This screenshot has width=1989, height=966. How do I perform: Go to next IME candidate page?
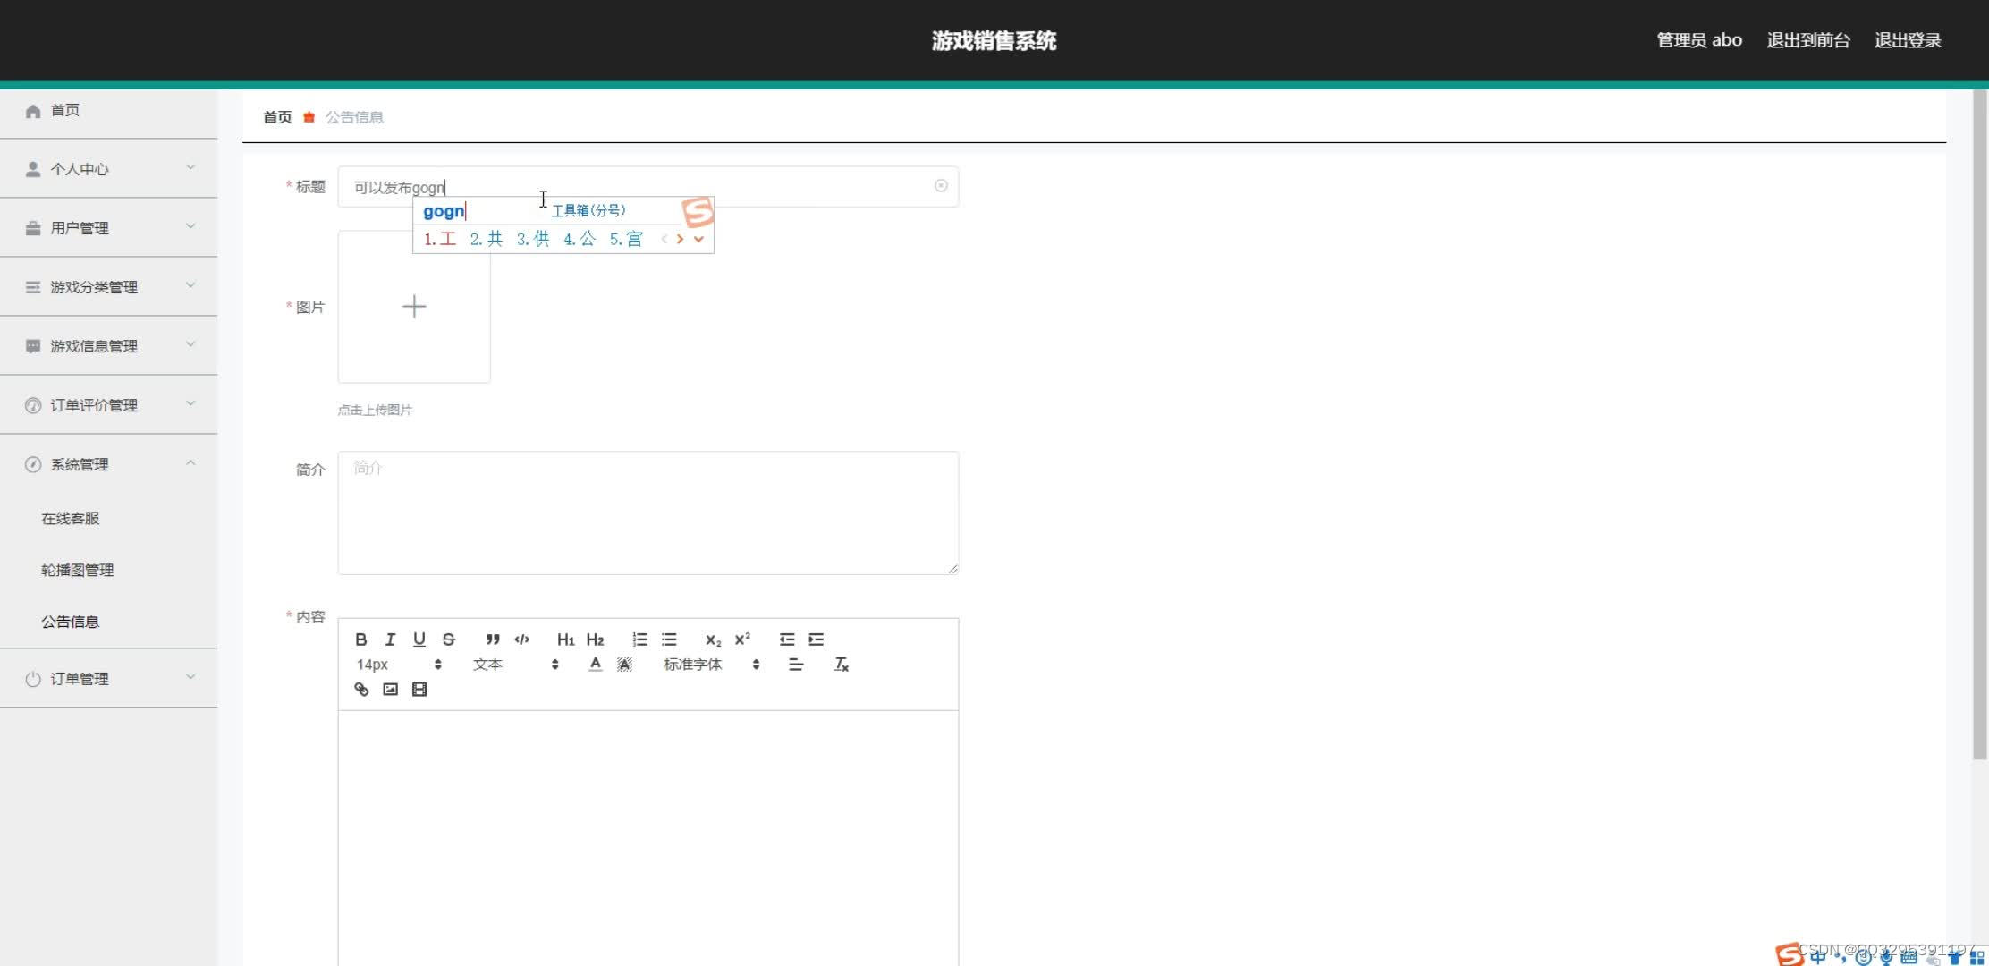(x=681, y=239)
